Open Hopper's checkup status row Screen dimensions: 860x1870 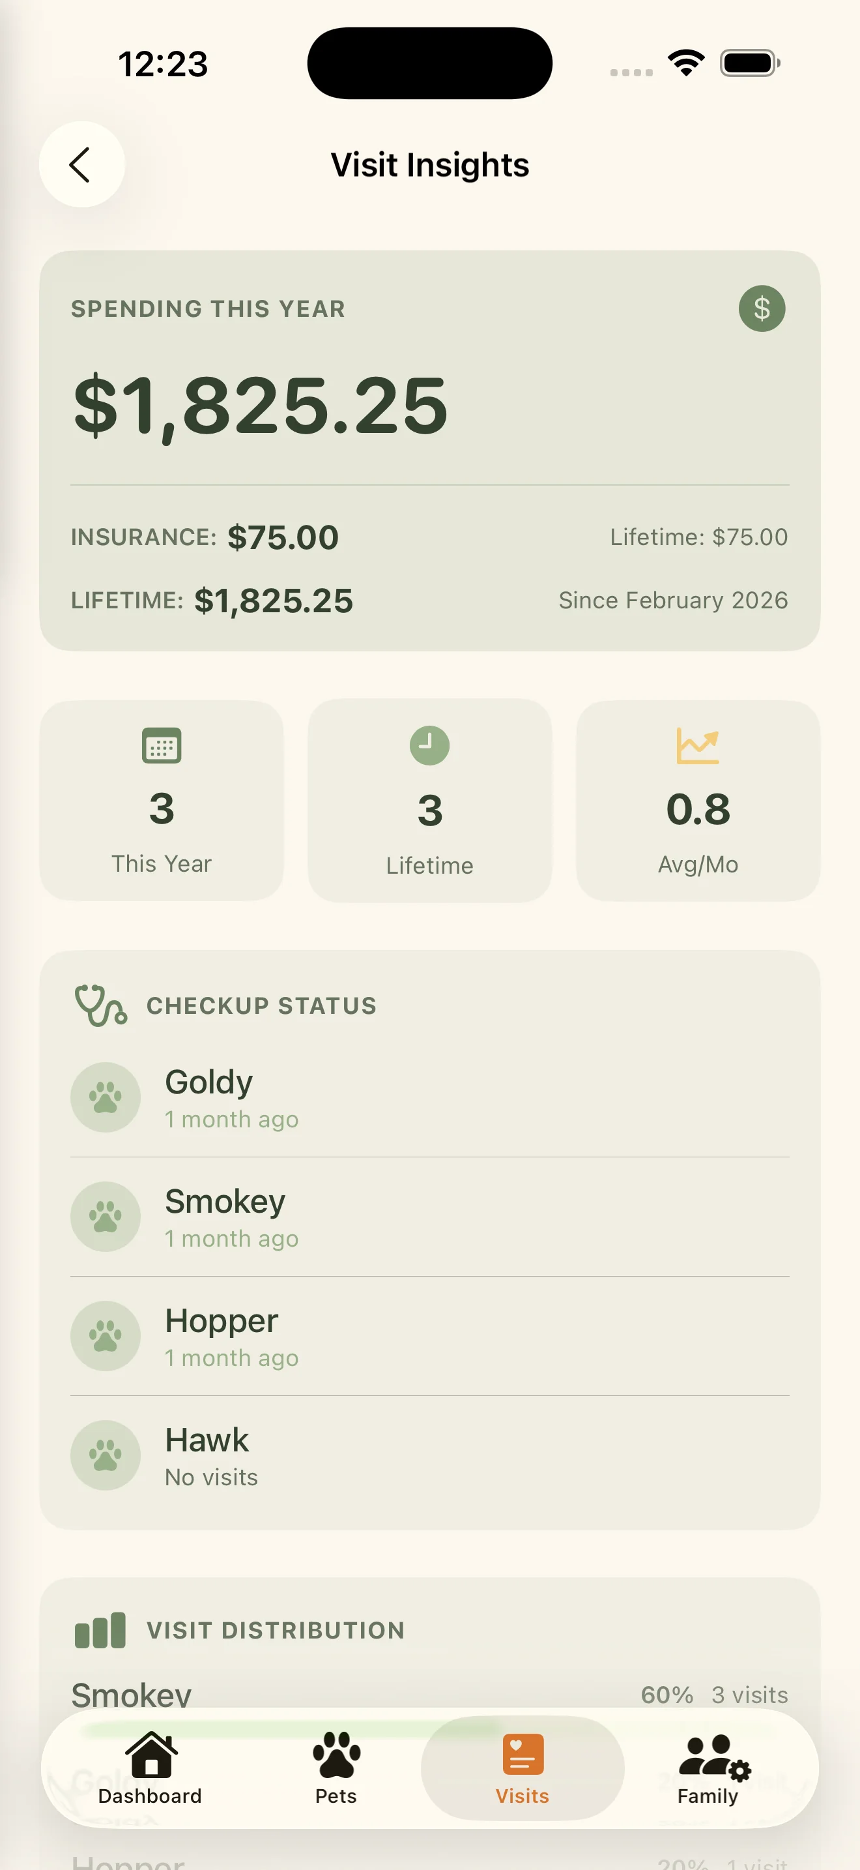pos(429,1337)
